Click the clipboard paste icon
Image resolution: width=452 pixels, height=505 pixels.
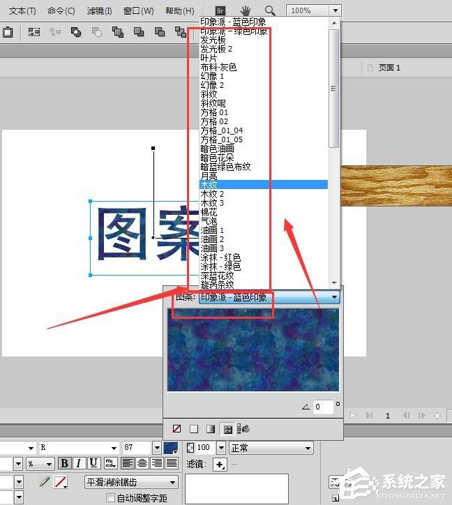tap(8, 32)
